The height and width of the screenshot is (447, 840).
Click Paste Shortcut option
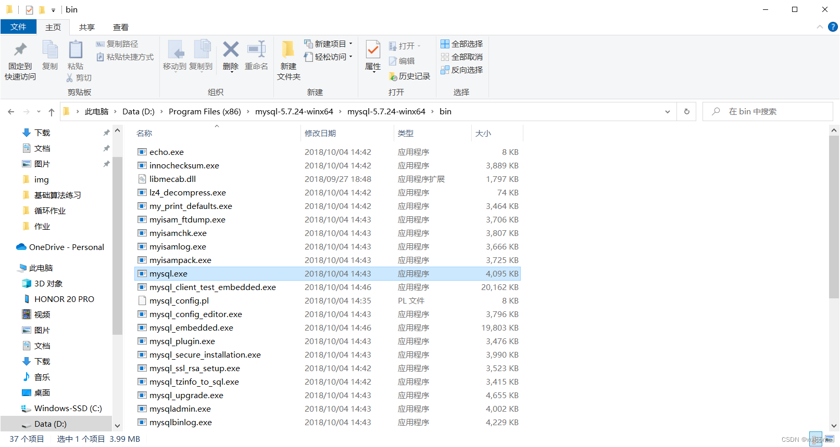pos(125,57)
